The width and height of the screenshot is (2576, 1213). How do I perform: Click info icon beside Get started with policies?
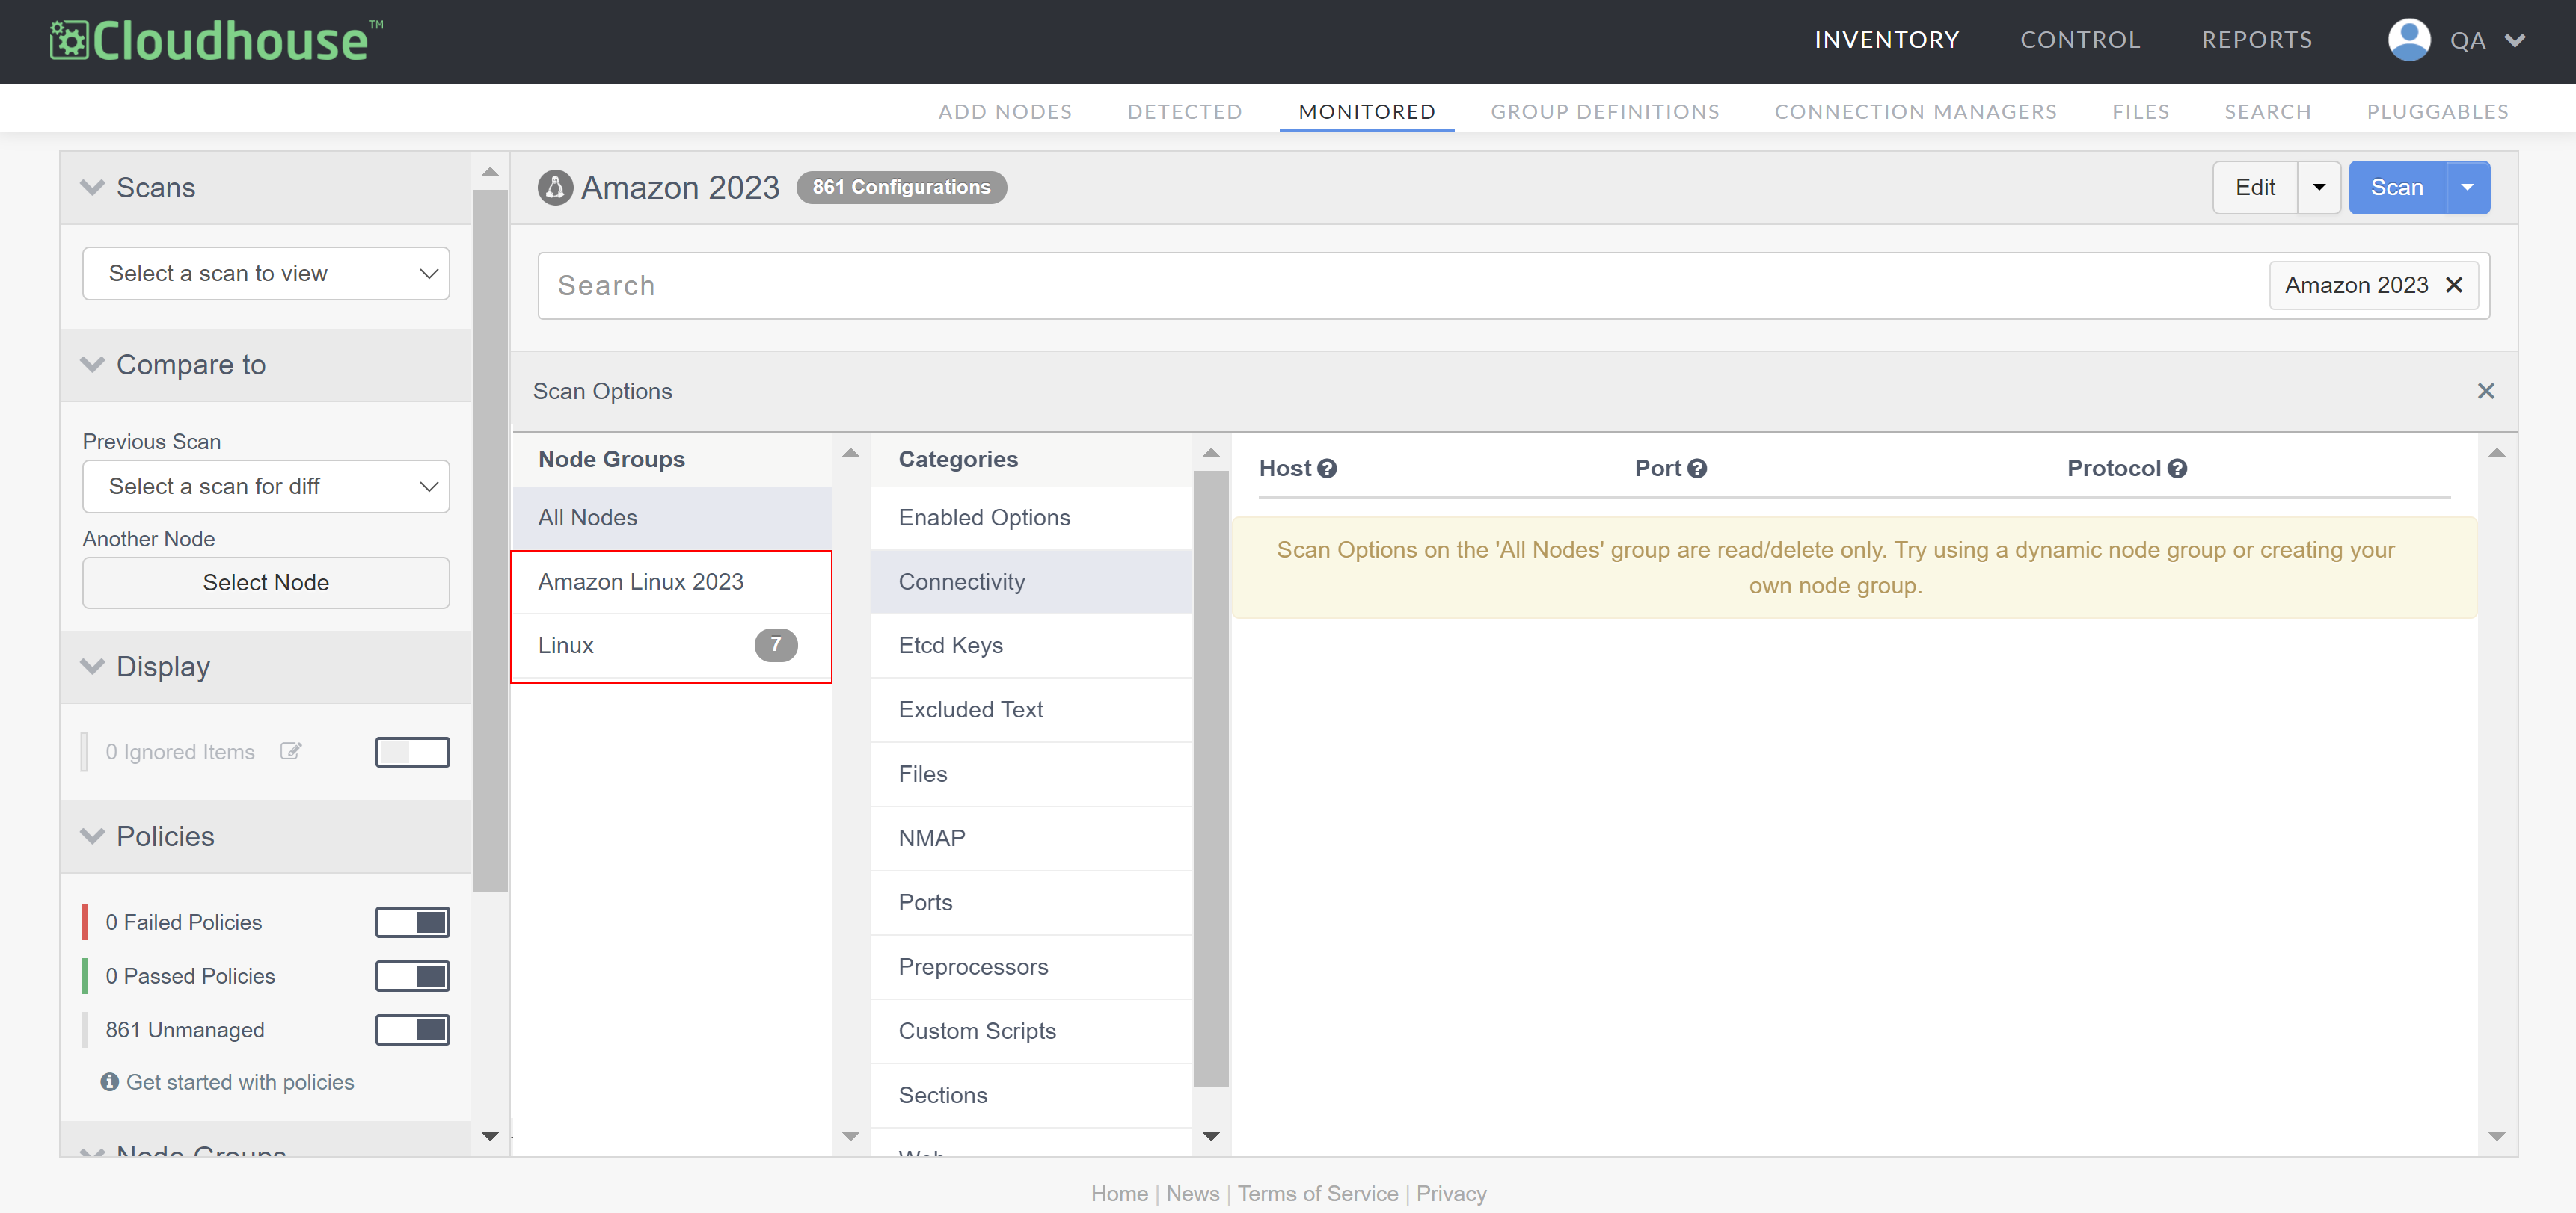tap(110, 1082)
